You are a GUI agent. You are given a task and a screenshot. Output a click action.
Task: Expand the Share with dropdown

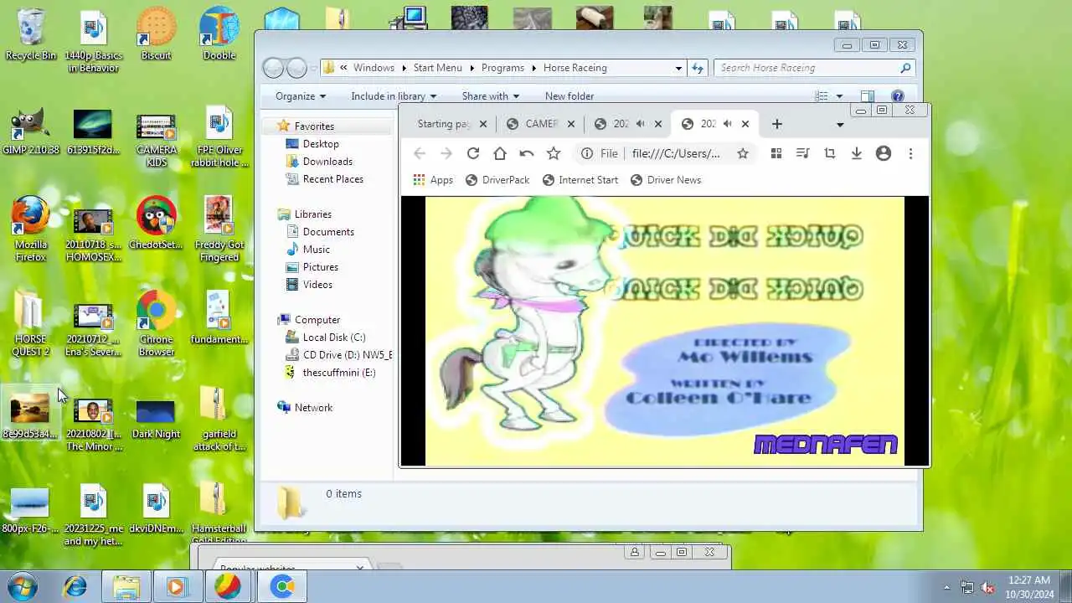click(x=490, y=96)
